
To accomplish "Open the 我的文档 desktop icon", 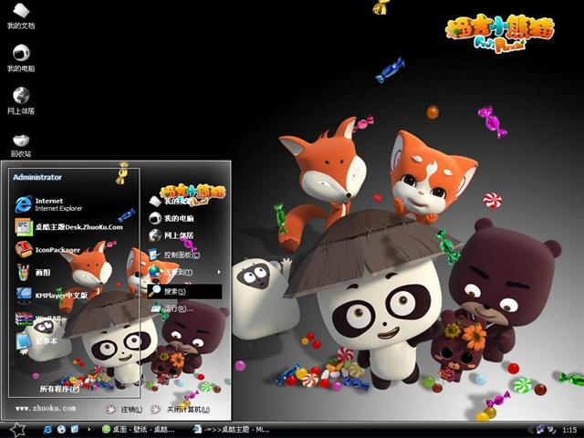I will coord(21,16).
